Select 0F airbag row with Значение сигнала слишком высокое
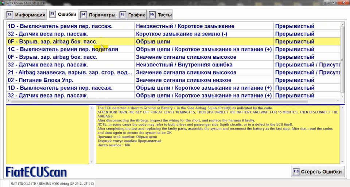This screenshot has height=187, width=350. 173,57
